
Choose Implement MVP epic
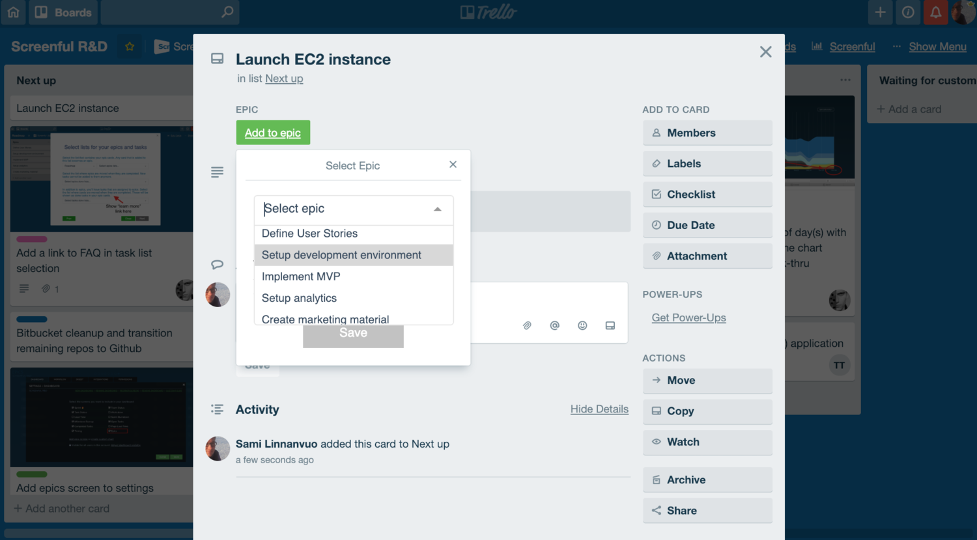point(354,277)
